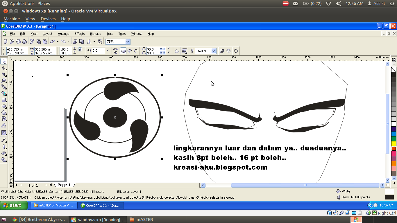
Task: Select the Ellipse tool in toolbox
Action: pyautogui.click(x=4, y=106)
